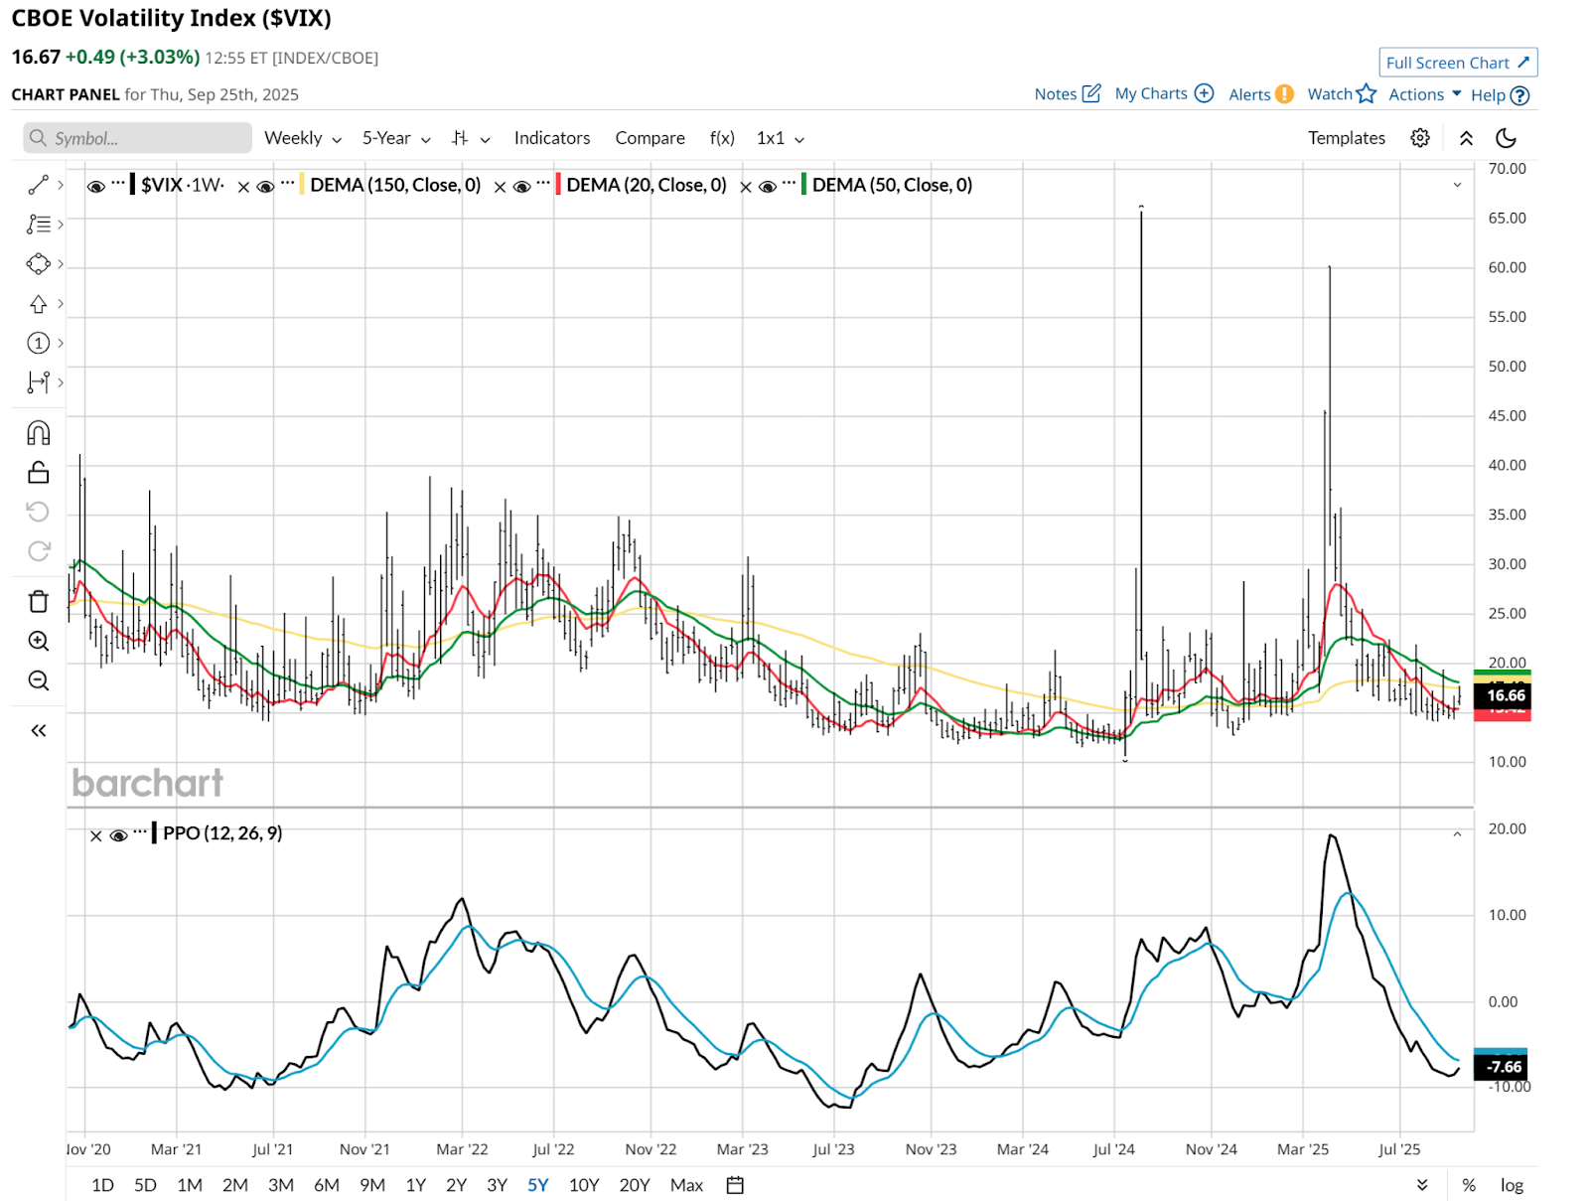Expand the 5-Year period dropdown
1589x1201 pixels.
click(395, 138)
